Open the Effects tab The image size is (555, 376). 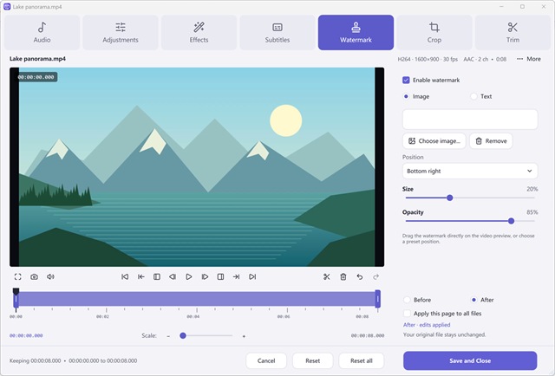[199, 32]
